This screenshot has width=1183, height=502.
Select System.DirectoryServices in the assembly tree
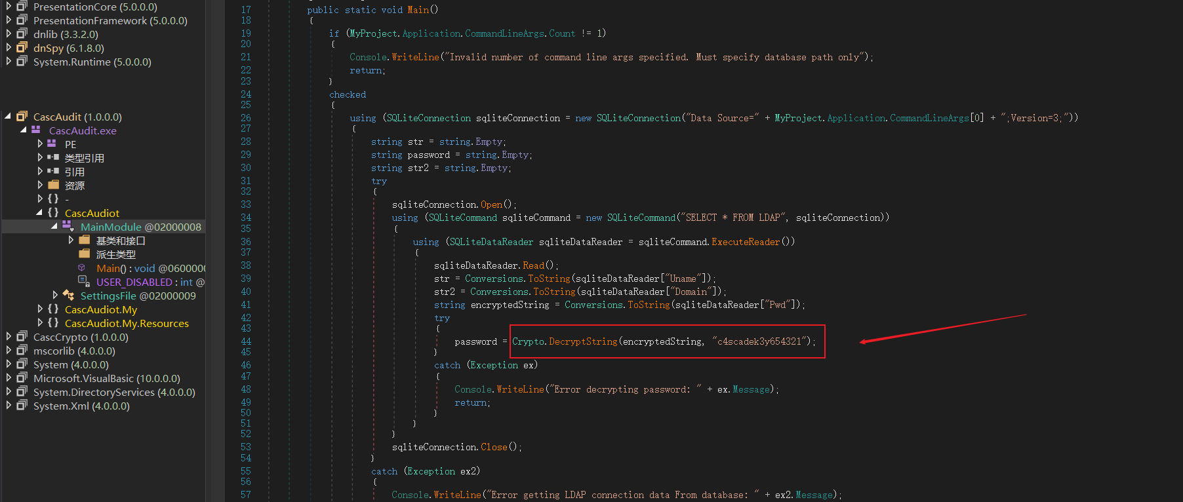tap(114, 392)
